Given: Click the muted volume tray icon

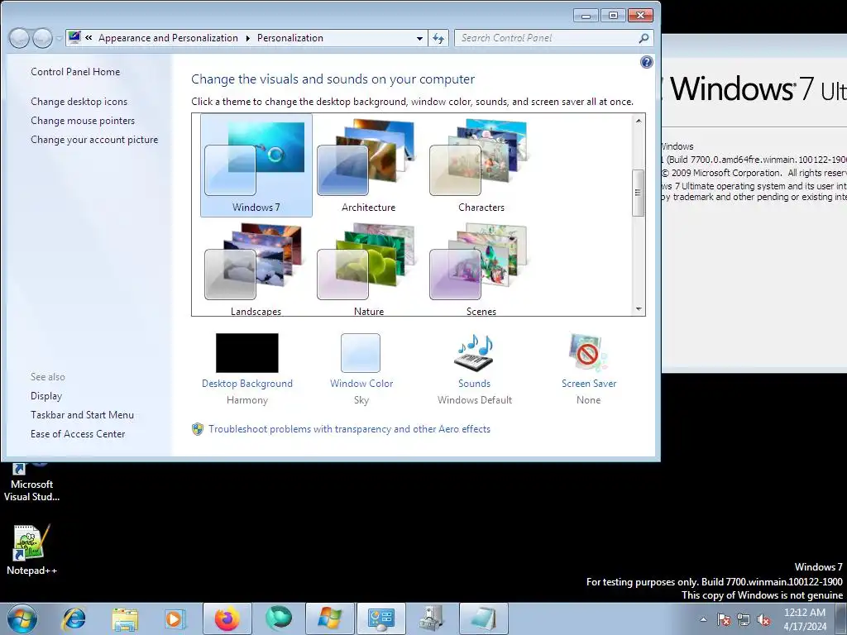Looking at the screenshot, I should (763, 619).
